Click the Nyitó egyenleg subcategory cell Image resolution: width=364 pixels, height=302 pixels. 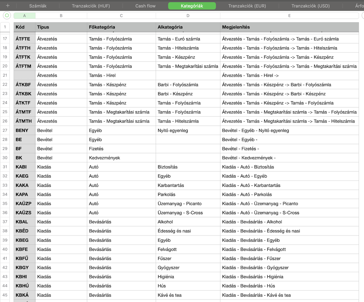coord(188,130)
